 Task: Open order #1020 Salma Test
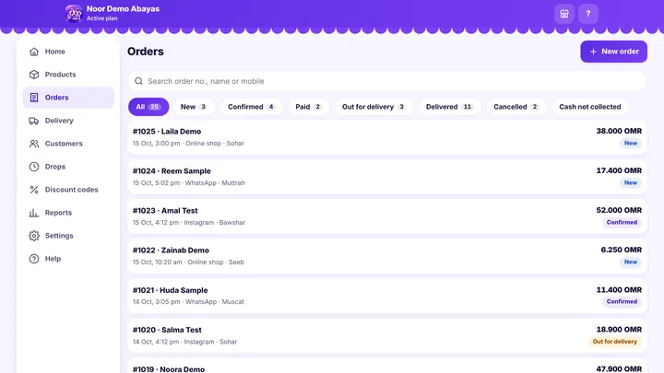coord(387,335)
